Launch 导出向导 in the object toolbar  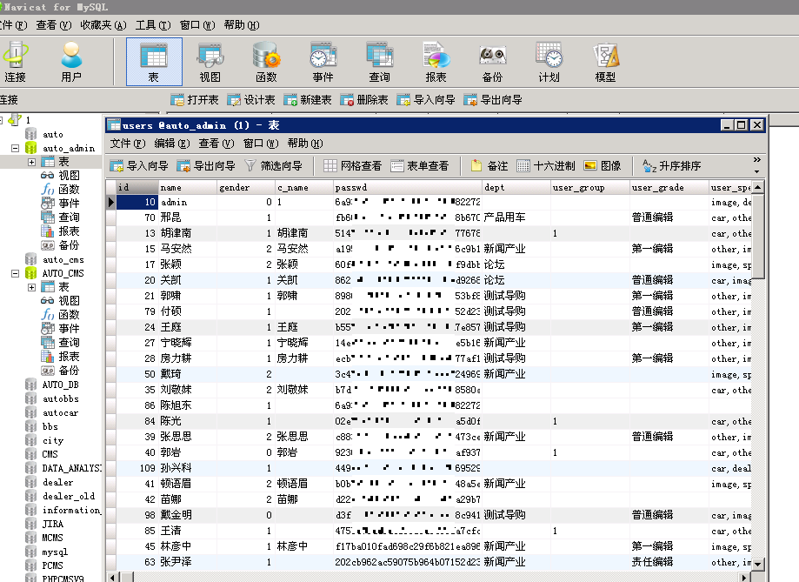pos(493,100)
